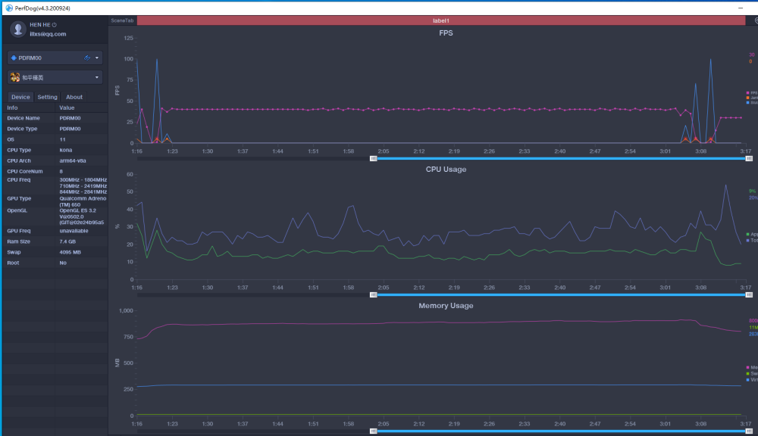Toggle the App CPU legend entry
The width and height of the screenshot is (758, 436).
pyautogui.click(x=752, y=234)
